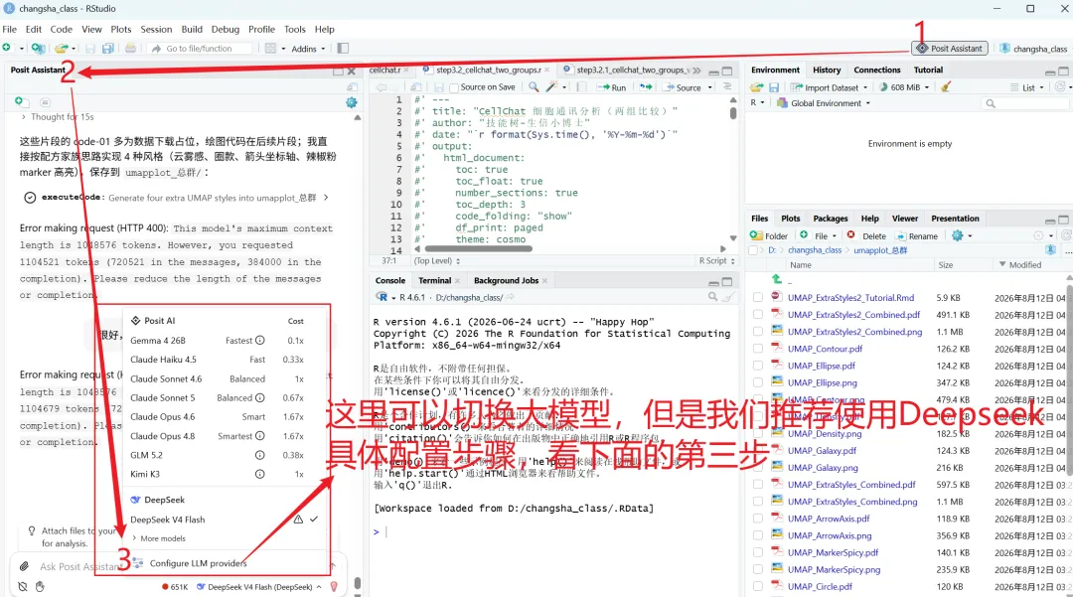Open UMAP_Density.png file link

pos(824,433)
